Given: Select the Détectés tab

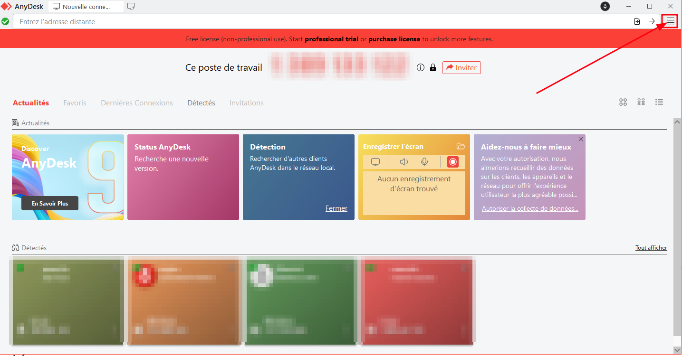Looking at the screenshot, I should (x=201, y=103).
